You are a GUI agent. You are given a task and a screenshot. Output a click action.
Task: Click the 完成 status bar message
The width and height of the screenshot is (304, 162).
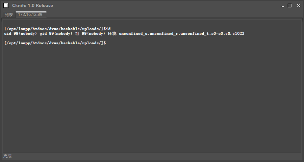(7, 156)
